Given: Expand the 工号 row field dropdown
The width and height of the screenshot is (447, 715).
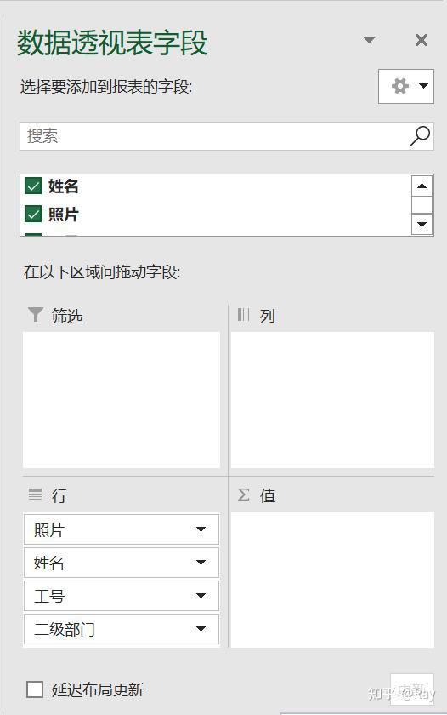Looking at the screenshot, I should (x=201, y=596).
